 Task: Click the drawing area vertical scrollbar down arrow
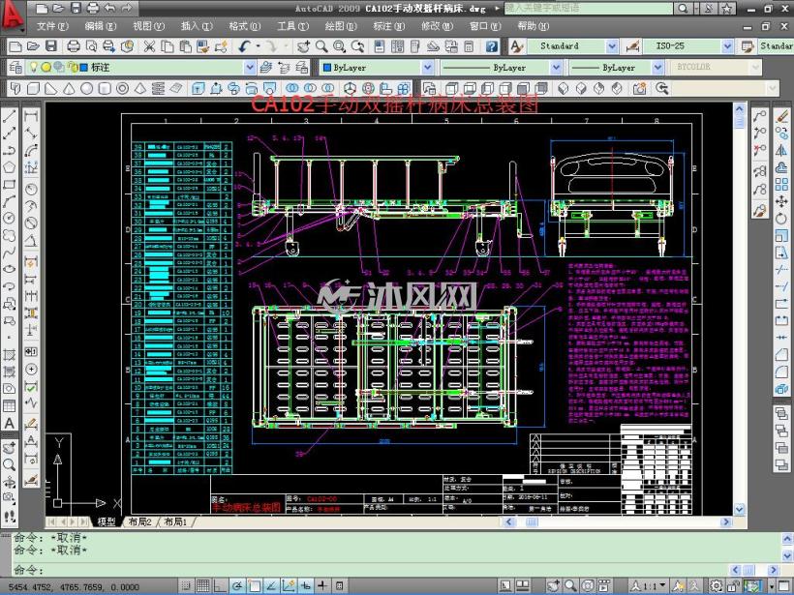(740, 510)
